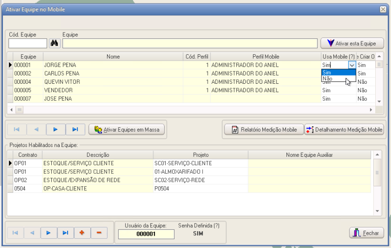Jump to last record in upper navigator

(x=75, y=129)
